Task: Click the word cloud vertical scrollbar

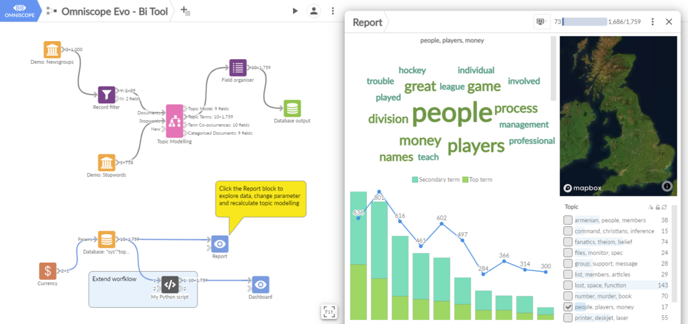Action: (554, 68)
